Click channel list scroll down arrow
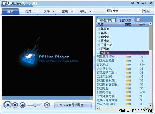 (150, 105)
